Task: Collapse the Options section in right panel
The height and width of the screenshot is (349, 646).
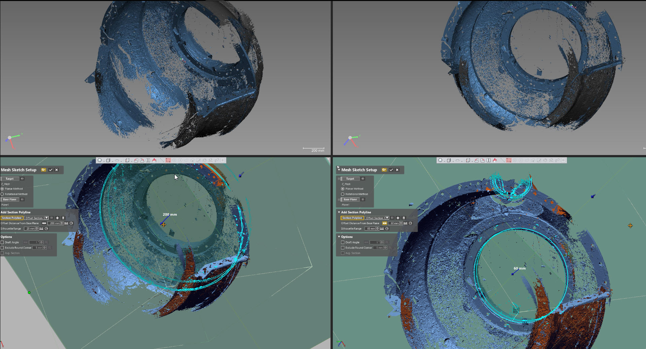Action: [339, 237]
